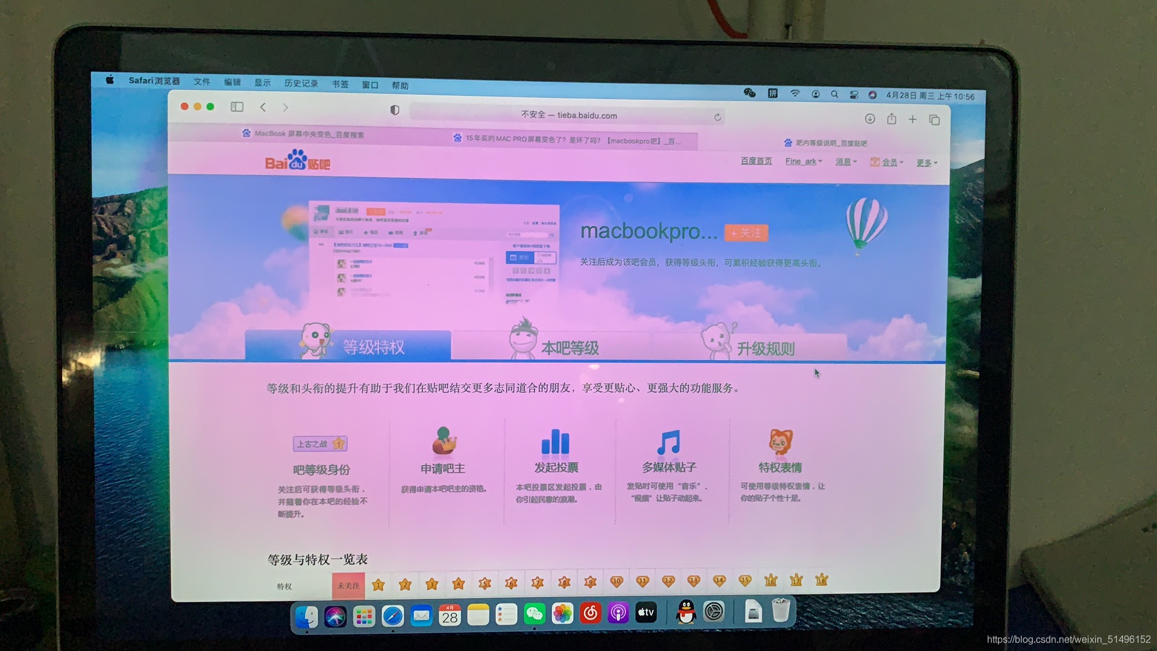Launch NetEase Cloud Music from the Dock

591,613
